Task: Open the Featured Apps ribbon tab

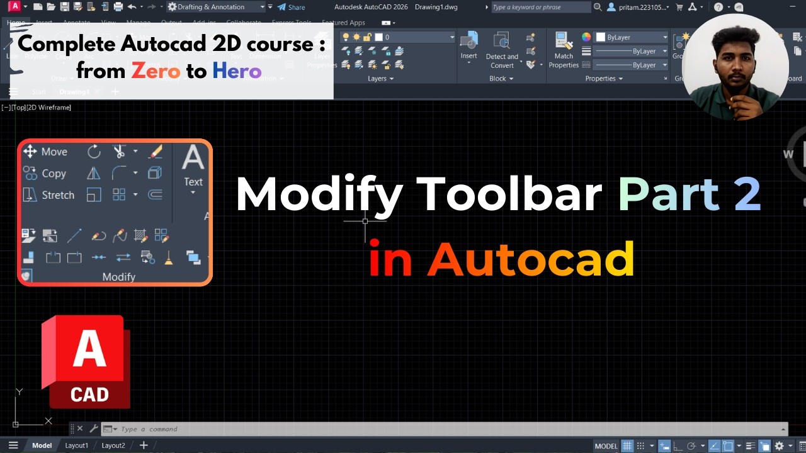Action: point(343,23)
